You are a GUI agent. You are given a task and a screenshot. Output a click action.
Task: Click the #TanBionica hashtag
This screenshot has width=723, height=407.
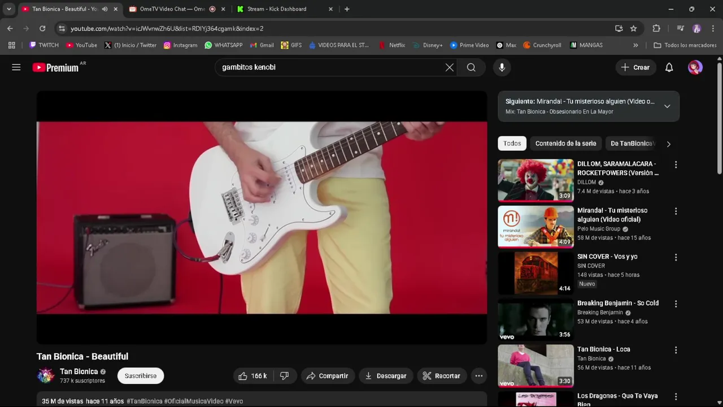pyautogui.click(x=145, y=401)
